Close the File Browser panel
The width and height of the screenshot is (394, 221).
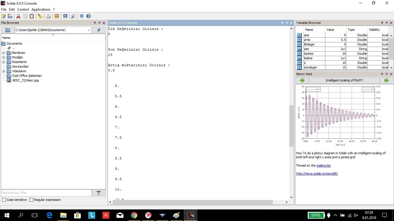[104, 23]
